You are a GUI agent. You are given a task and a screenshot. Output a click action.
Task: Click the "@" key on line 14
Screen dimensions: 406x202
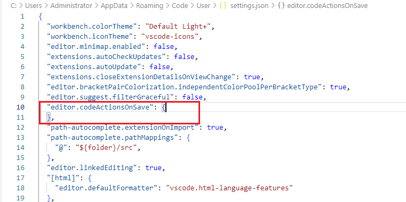coord(61,148)
